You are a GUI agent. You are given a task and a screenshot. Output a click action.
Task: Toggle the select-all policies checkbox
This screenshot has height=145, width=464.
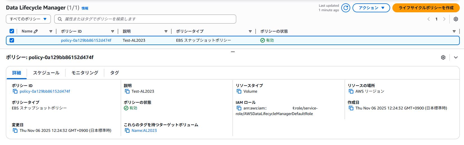(12, 31)
